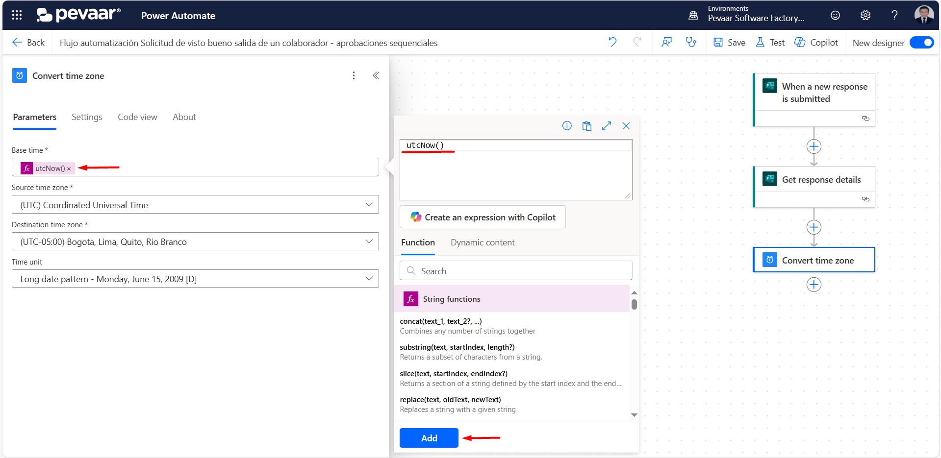941x458 pixels.
Task: Expand the expression editor to full size
Action: coord(607,126)
